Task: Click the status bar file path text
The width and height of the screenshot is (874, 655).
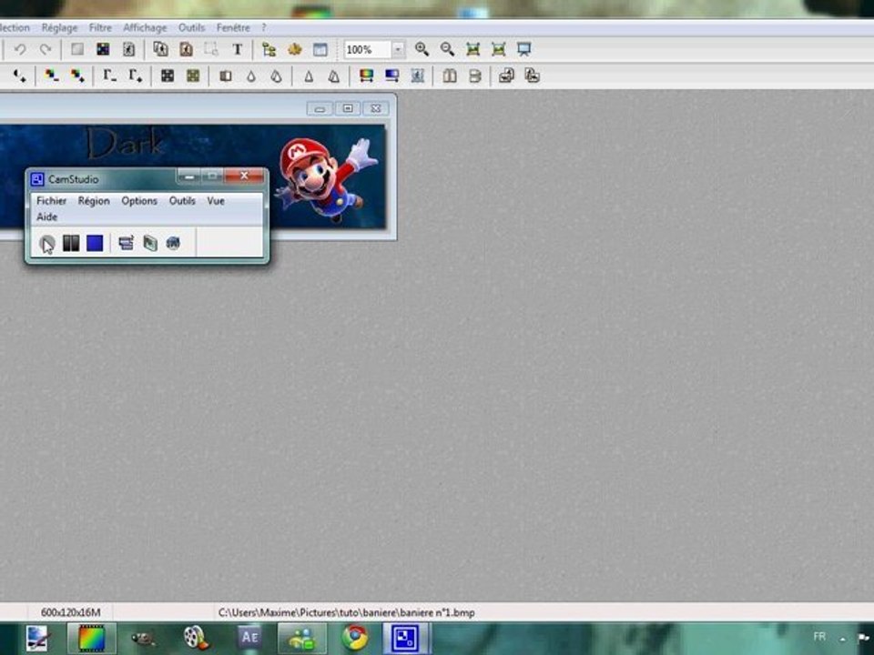Action: (x=346, y=612)
